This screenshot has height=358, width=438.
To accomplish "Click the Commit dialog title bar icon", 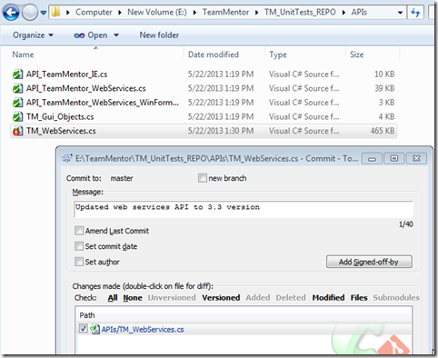I will click(66, 158).
